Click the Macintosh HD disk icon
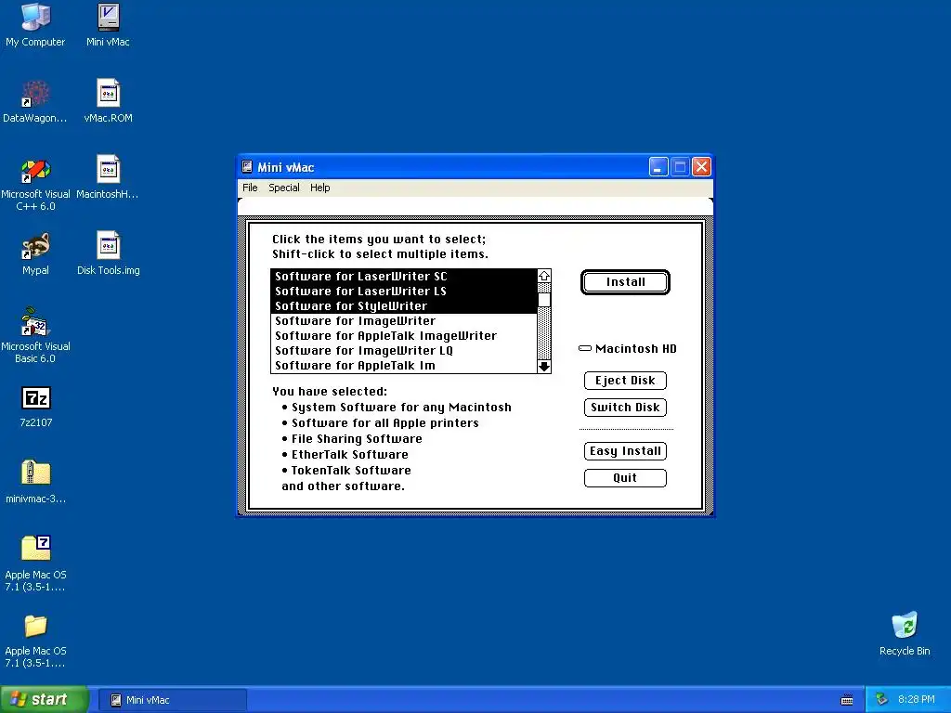 [x=585, y=349]
